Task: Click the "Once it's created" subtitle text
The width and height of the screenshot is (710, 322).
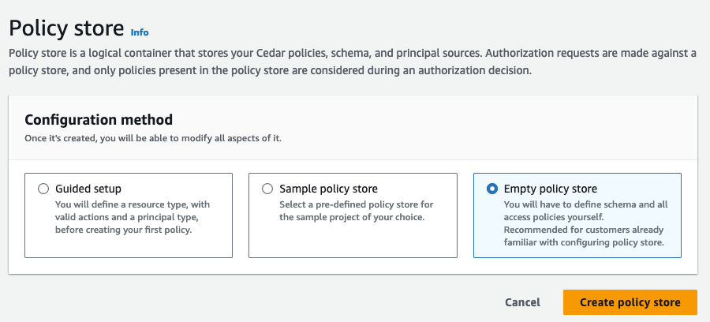Action: tap(153, 138)
